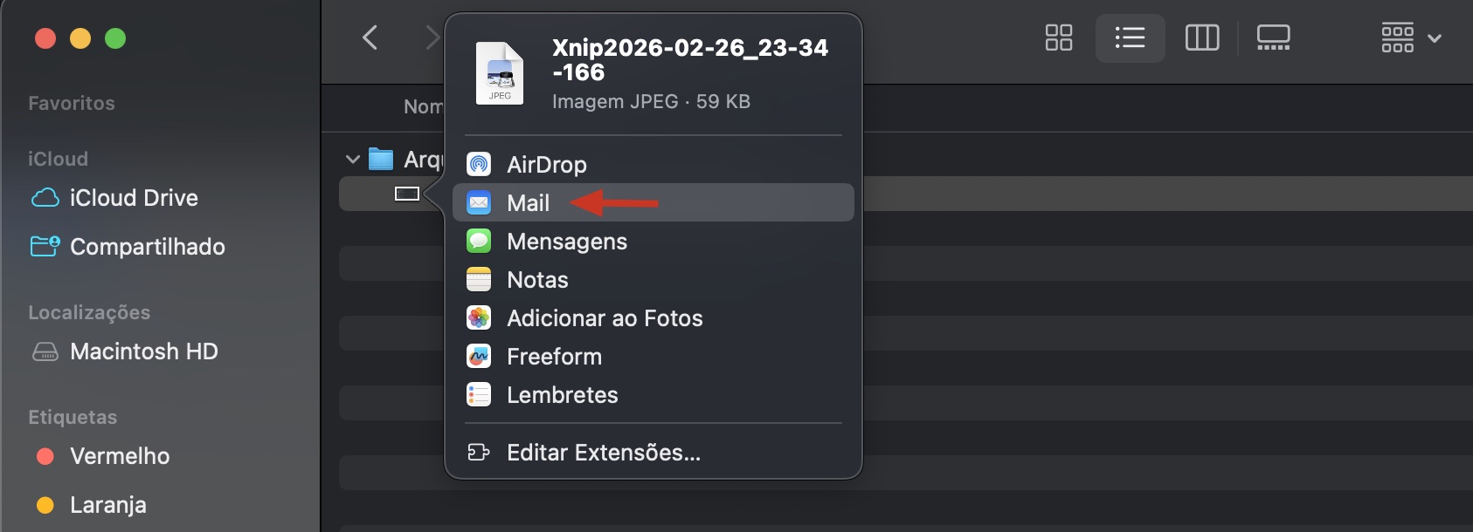This screenshot has height=532, width=1473.
Task: Switch to column view in the toolbar
Action: tap(1201, 38)
